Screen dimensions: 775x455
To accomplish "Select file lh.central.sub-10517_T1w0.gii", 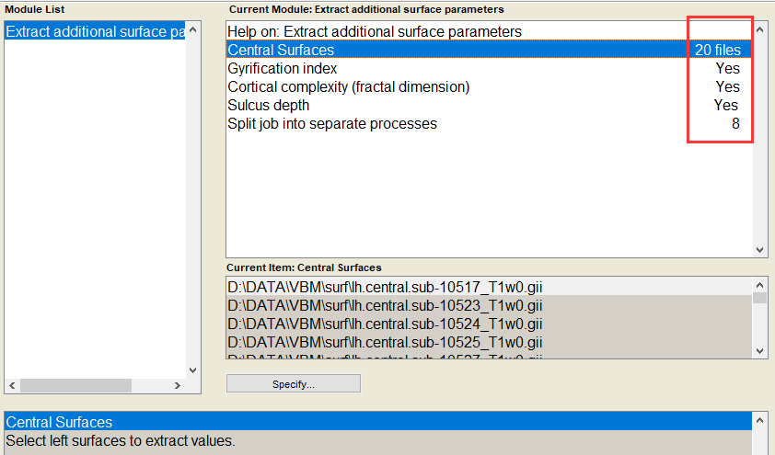I will coord(490,287).
